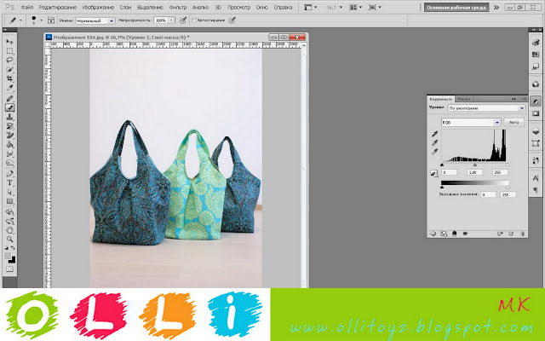Select the Clone Stamp tool
This screenshot has height=341, width=545.
[9, 117]
